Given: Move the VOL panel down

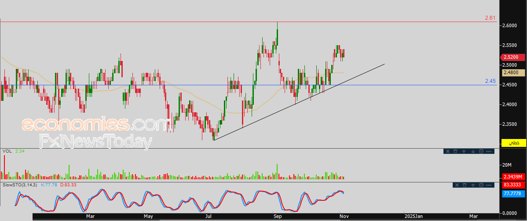Looking at the screenshot, I should pos(473,151).
